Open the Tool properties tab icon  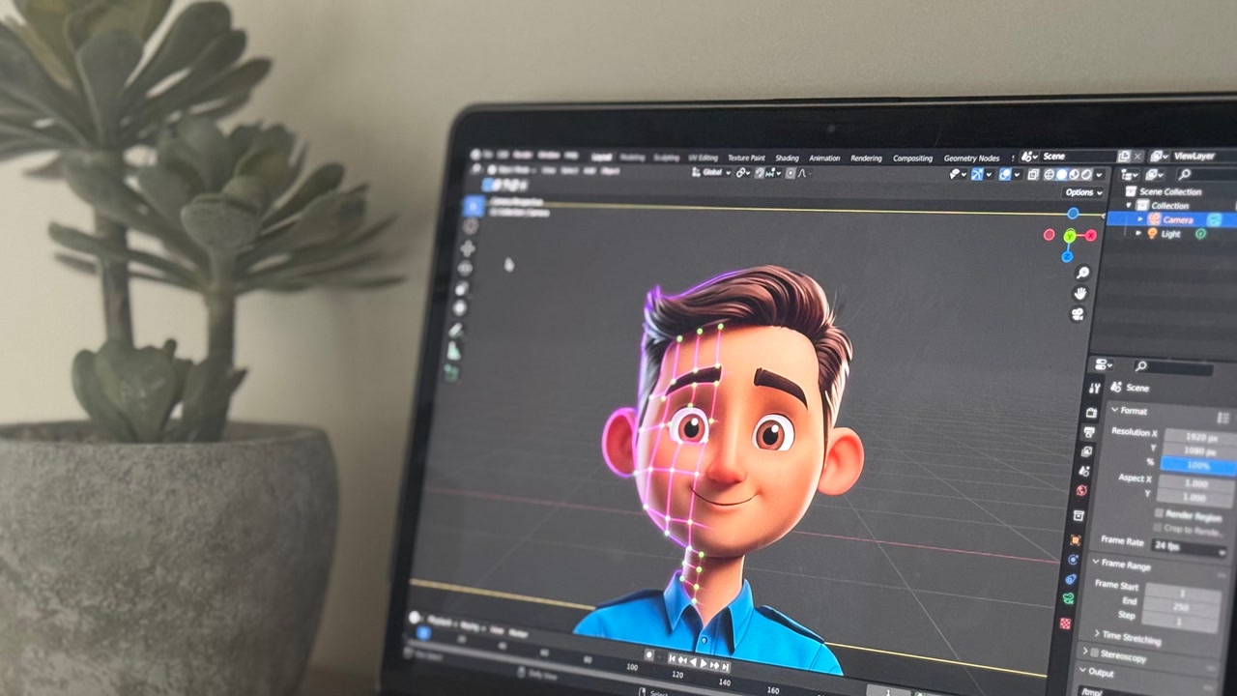1094,389
